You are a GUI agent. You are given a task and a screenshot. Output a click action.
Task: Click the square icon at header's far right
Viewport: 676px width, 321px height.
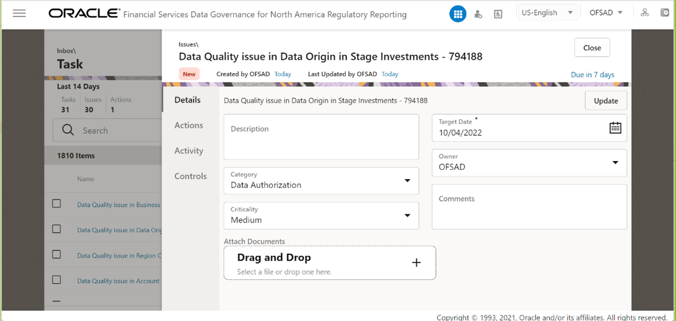tap(664, 13)
